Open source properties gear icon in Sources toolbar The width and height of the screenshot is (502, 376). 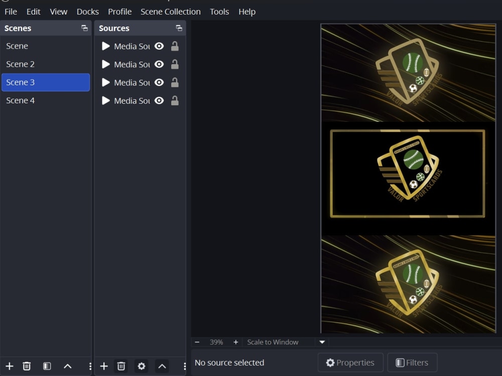142,366
